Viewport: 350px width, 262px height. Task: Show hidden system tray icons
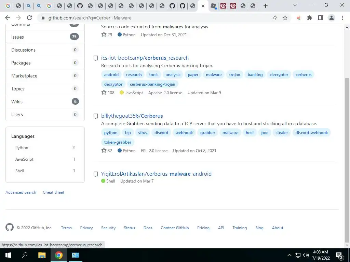pos(289,255)
